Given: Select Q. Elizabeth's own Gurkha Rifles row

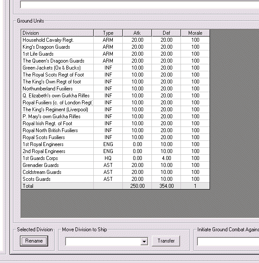Looking at the screenshot, I should [115, 96].
